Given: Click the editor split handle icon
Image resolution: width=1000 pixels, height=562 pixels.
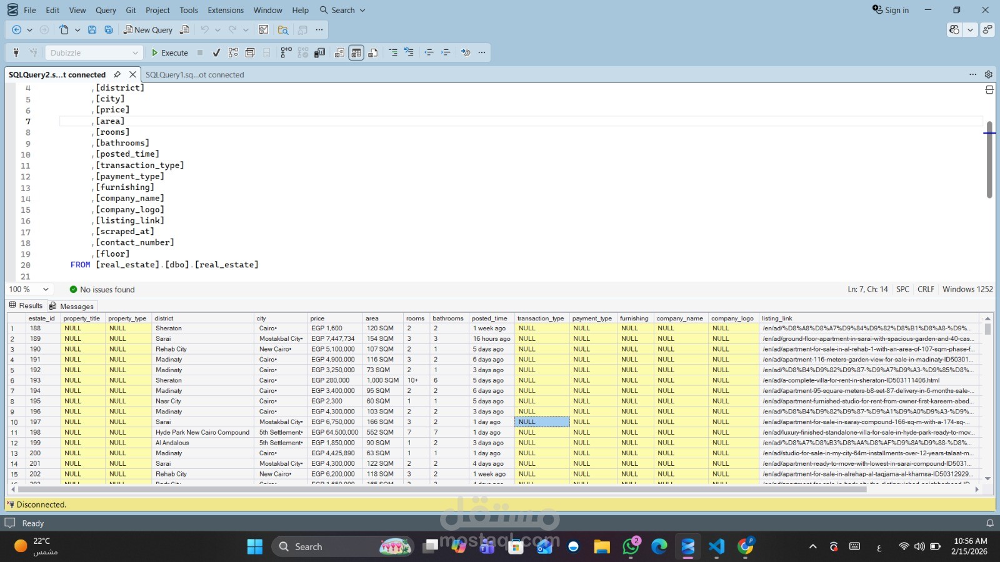Looking at the screenshot, I should pyautogui.click(x=989, y=90).
